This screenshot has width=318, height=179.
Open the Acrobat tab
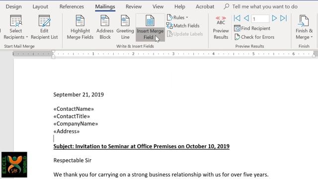(205, 6)
